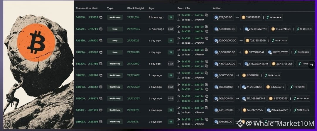Click THORCHAIN badge in first row
The image size is (317, 131).
(x=274, y=17)
